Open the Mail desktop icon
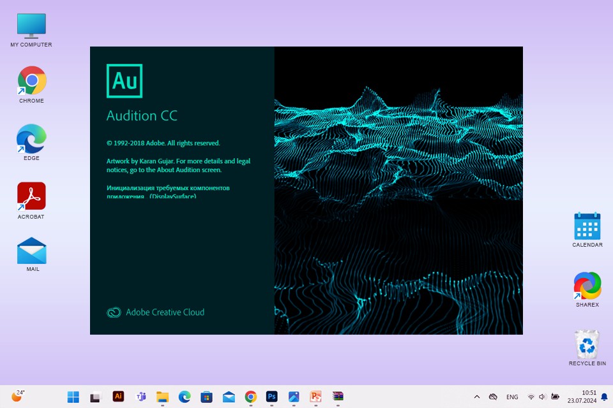 coord(32,251)
